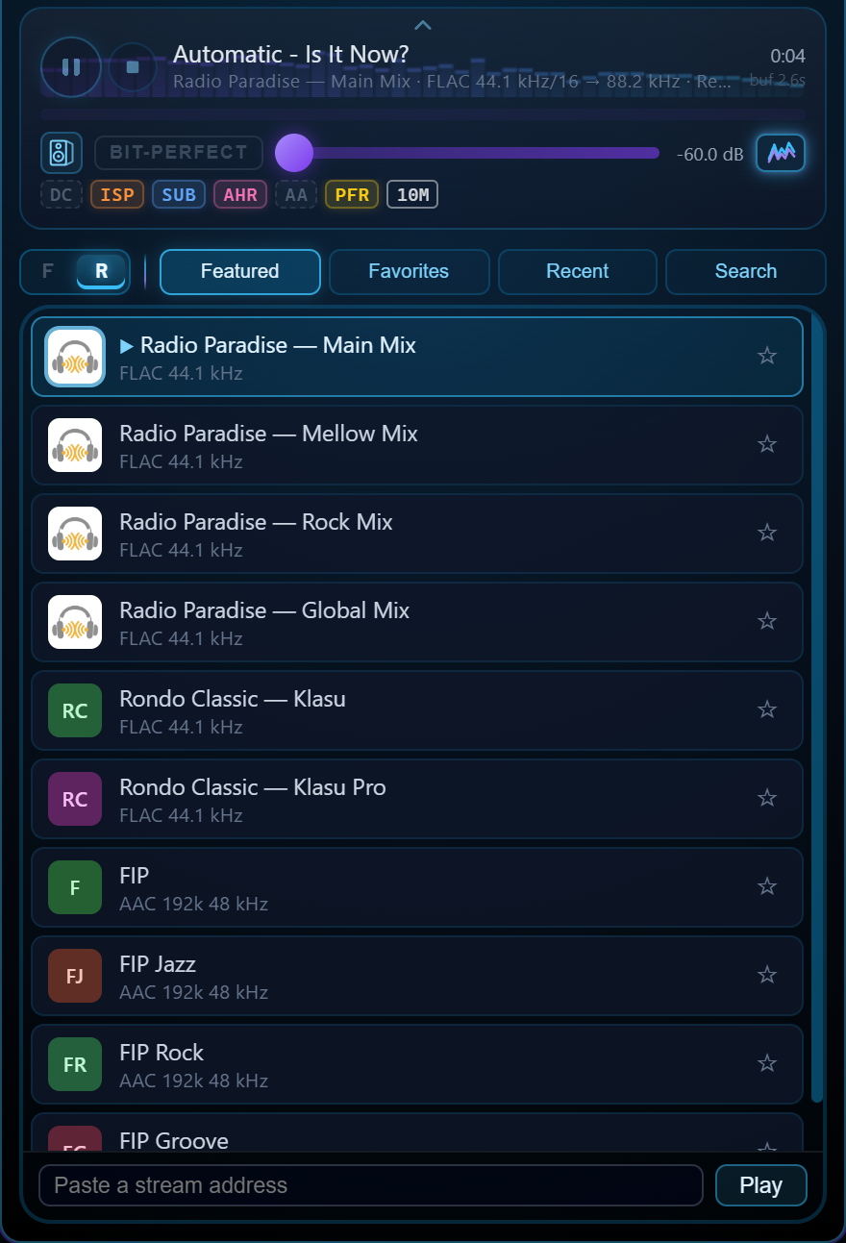Click the 0:04 elapsed time

click(x=787, y=57)
